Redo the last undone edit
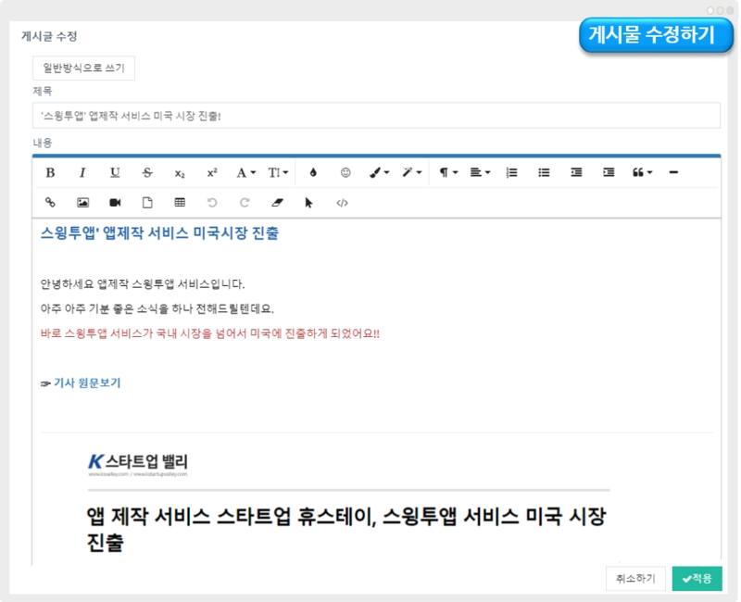This screenshot has height=602, width=741. coord(245,203)
